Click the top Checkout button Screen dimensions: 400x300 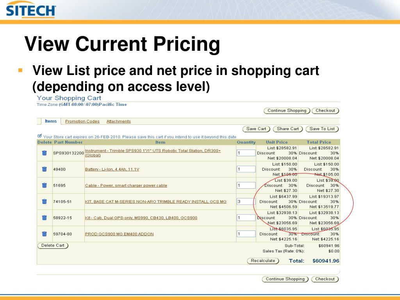click(325, 111)
